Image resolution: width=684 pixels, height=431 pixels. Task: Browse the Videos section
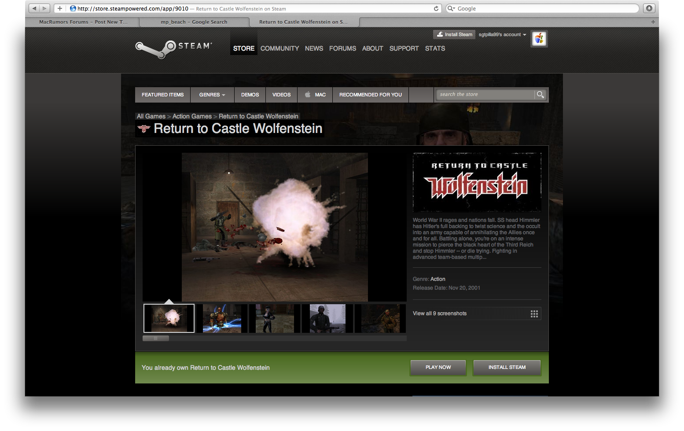[281, 95]
